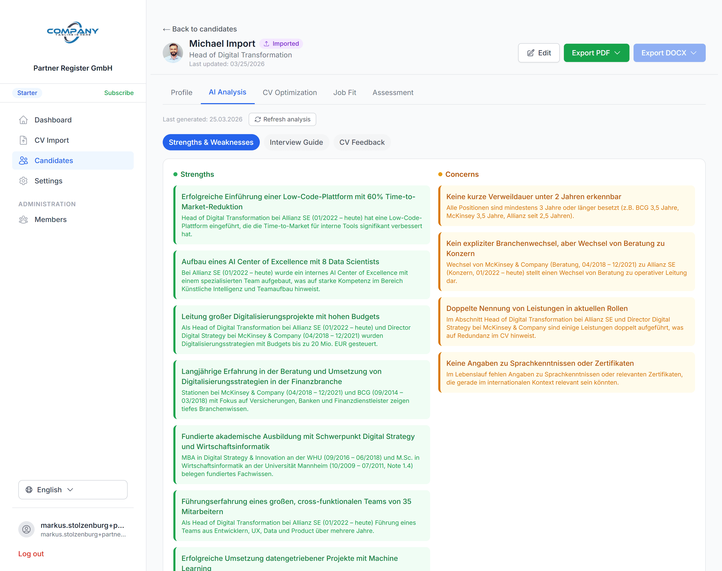Click the Subscribe link
This screenshot has height=571, width=722.
click(x=119, y=93)
